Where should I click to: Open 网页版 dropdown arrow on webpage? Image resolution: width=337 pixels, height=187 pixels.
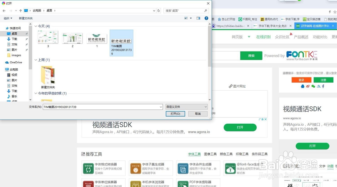(249, 37)
